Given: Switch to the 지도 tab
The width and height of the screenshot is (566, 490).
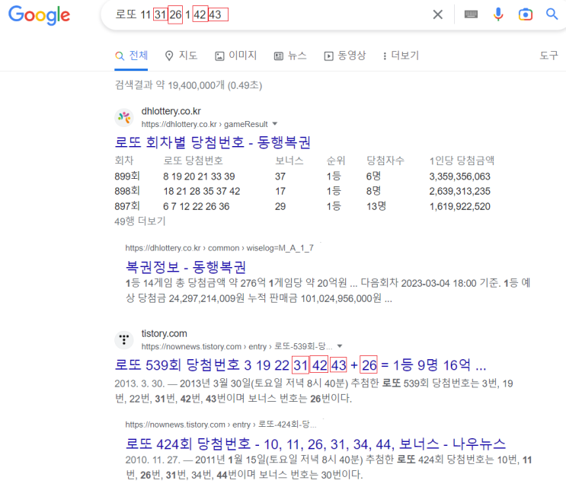Looking at the screenshot, I should click(181, 56).
